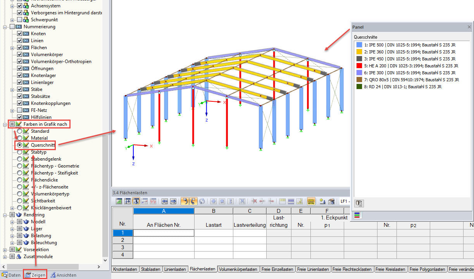
Task: Click the new-load star icon in table toolbar
Action: point(323,201)
